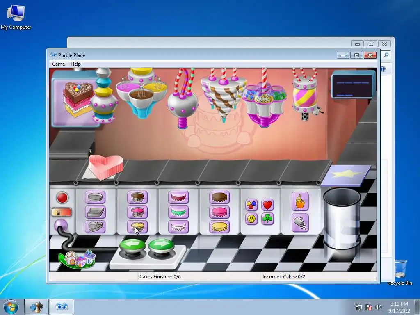Open the taskbar clock showing 3:11 PM
This screenshot has width=420, height=315.
399,307
